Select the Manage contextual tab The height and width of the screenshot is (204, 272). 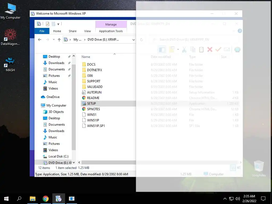[111, 24]
